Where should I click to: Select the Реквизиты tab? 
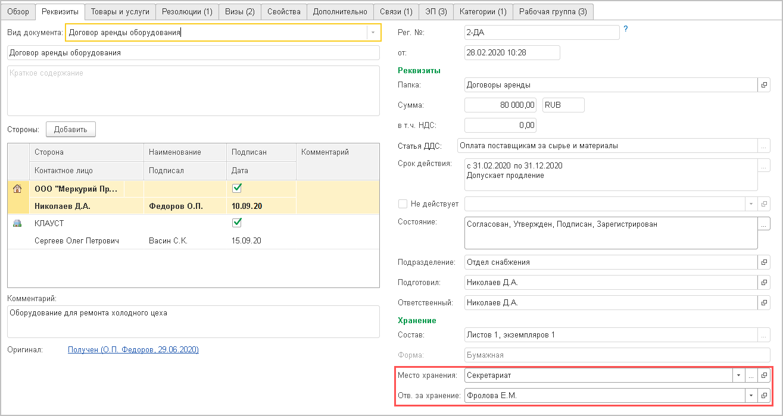60,11
